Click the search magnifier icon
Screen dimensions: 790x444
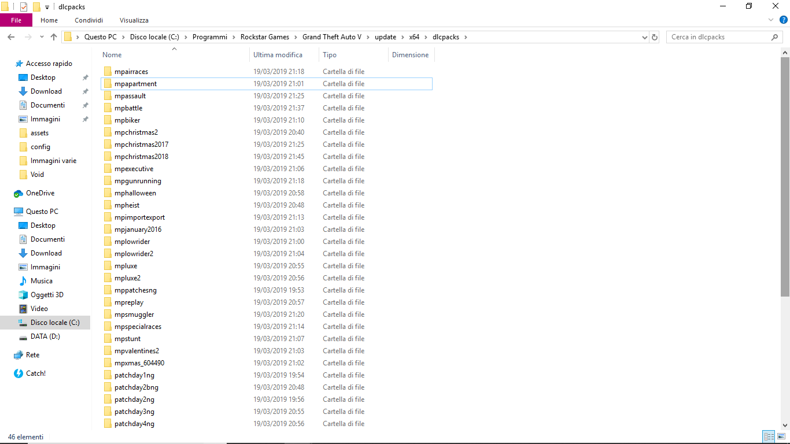pos(774,37)
